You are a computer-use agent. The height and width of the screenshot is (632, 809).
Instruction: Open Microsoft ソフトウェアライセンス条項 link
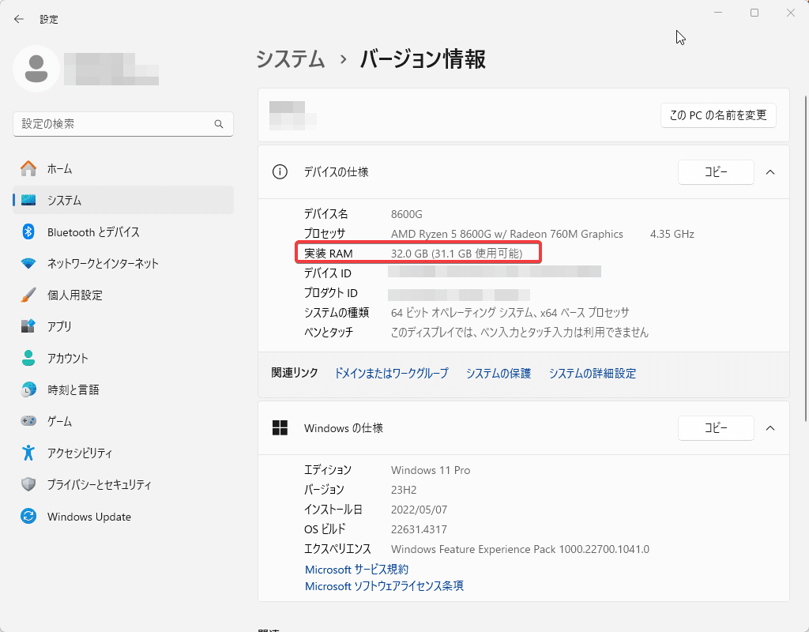(385, 586)
